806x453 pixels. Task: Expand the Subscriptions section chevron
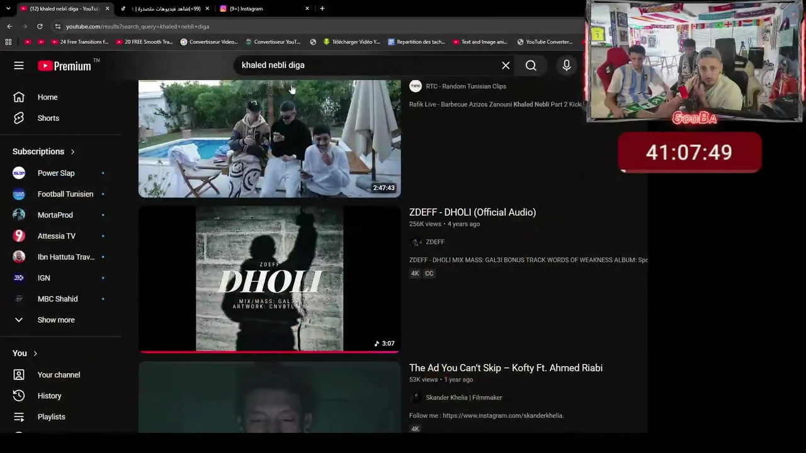72,152
